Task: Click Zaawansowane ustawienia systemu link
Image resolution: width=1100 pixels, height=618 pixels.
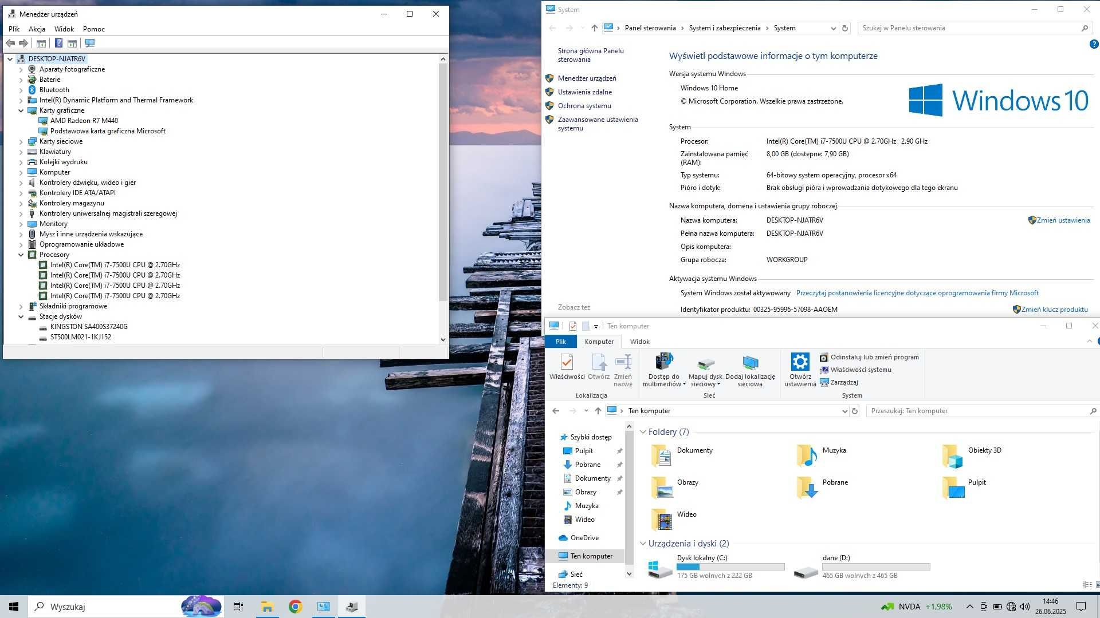Action: click(598, 124)
